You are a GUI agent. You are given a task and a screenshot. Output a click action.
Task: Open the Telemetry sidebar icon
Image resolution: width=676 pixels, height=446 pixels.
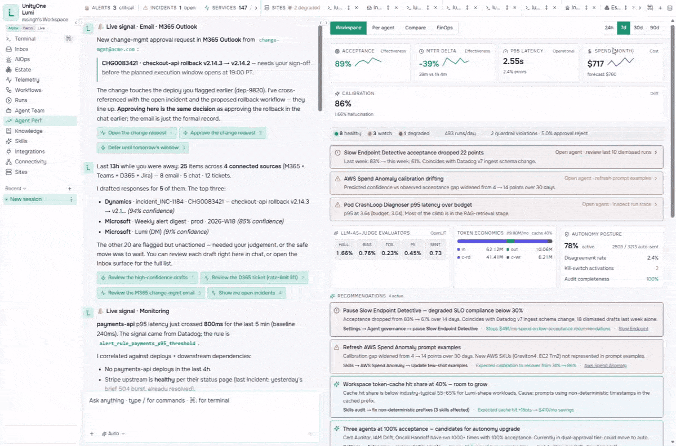[x=8, y=80]
